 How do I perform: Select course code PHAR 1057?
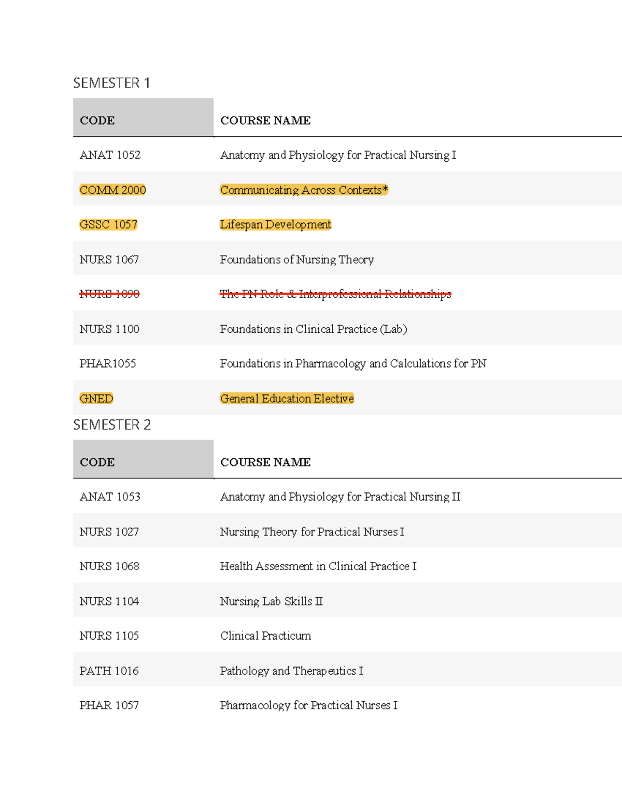point(109,705)
